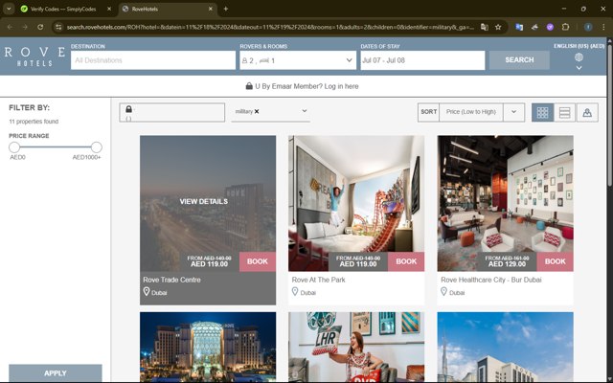Switch to grid view layout
Viewport: 613px width, 383px height.
[x=543, y=113]
